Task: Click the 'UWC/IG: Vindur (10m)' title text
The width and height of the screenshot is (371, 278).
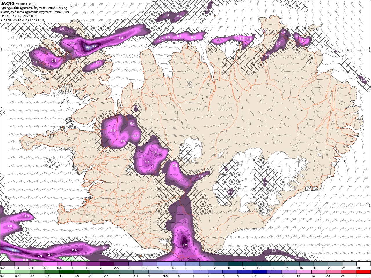Action: tap(18, 3)
